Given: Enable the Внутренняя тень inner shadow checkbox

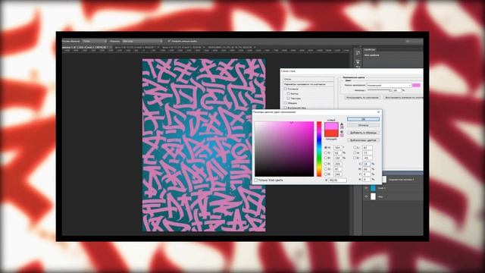Looking at the screenshot, I should click(285, 108).
